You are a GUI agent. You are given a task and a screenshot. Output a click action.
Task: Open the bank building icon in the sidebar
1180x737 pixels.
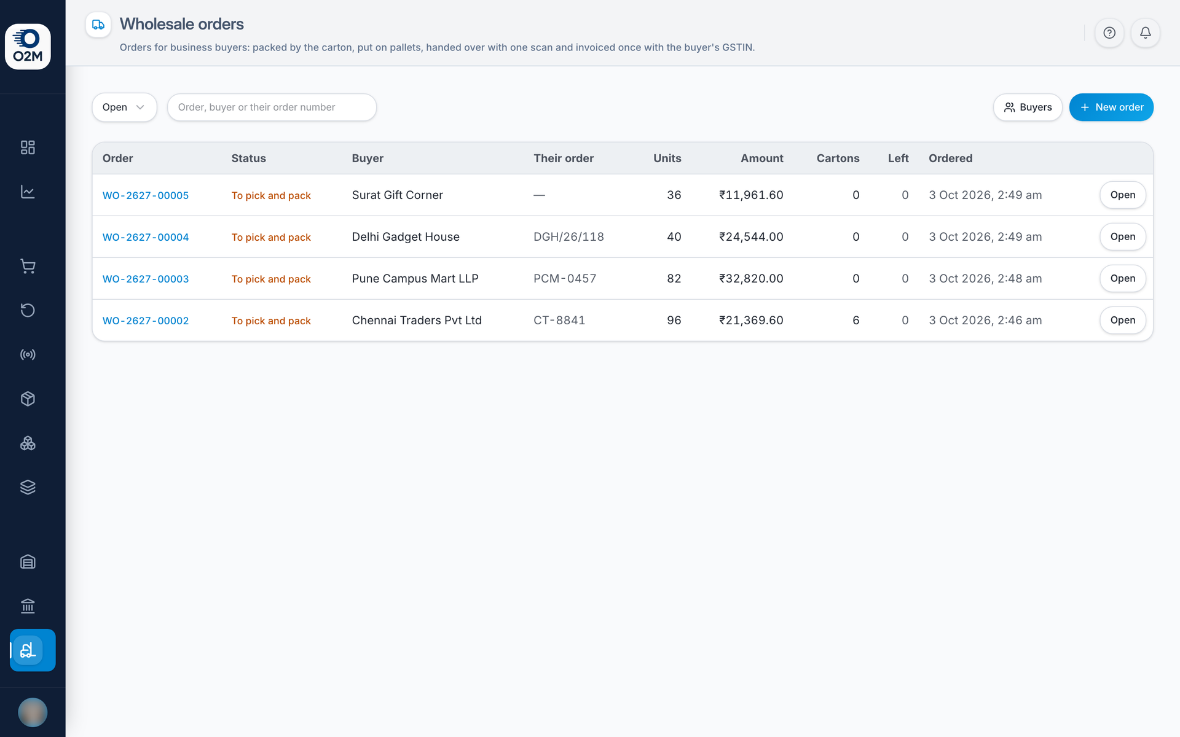28,606
